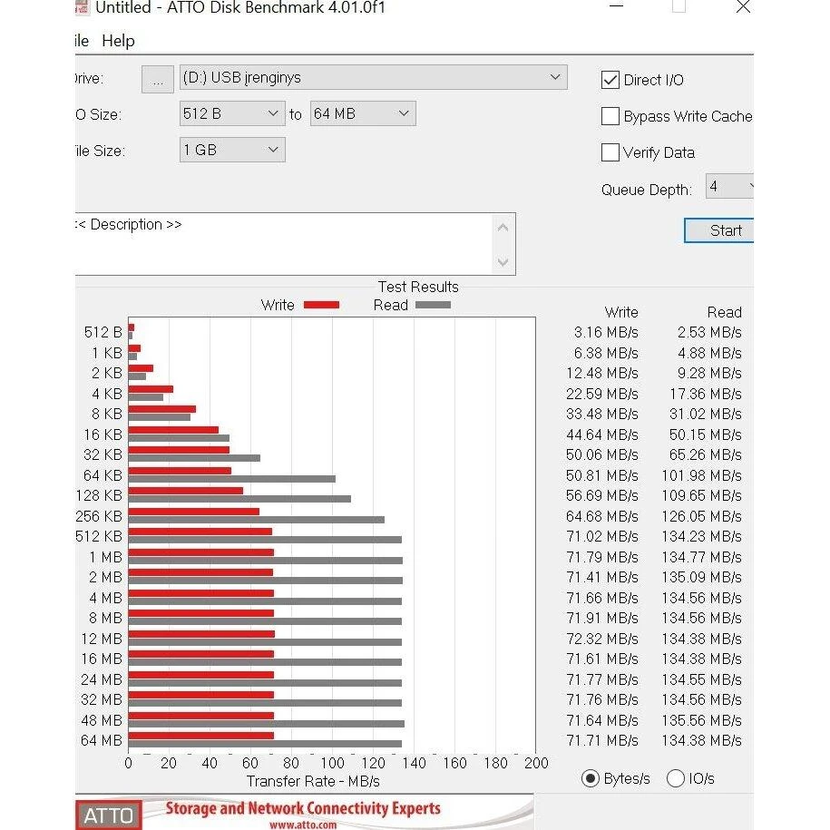Minimize the ATTO Disk Benchmark window
This screenshot has height=830, width=830.
[x=616, y=7]
